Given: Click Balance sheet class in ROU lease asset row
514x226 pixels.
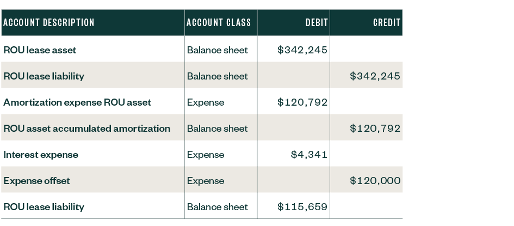Looking at the screenshot, I should click(217, 50).
